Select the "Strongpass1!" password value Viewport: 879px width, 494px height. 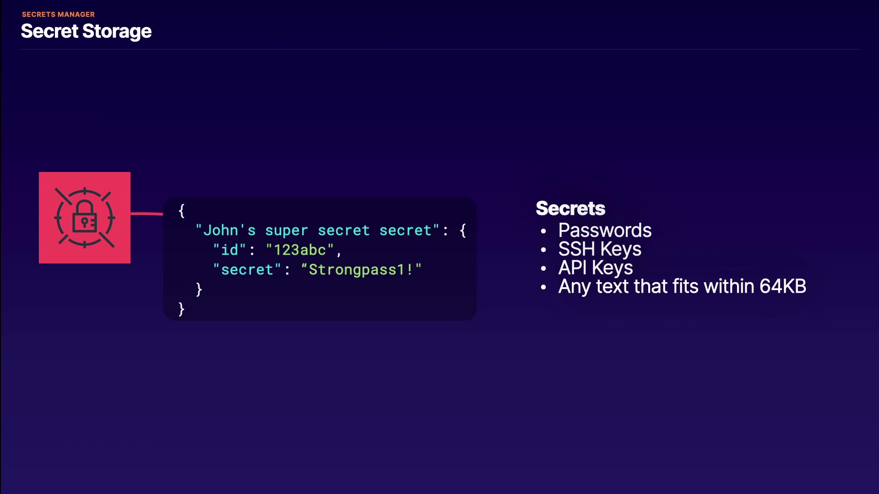[x=361, y=270]
